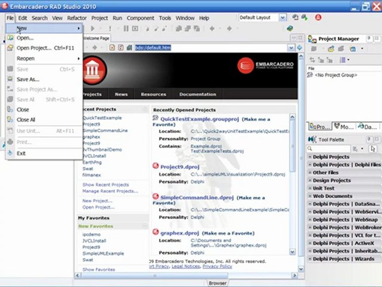Click the Tool Palette category filter icon
The width and height of the screenshot is (382, 287).
[x=355, y=149]
